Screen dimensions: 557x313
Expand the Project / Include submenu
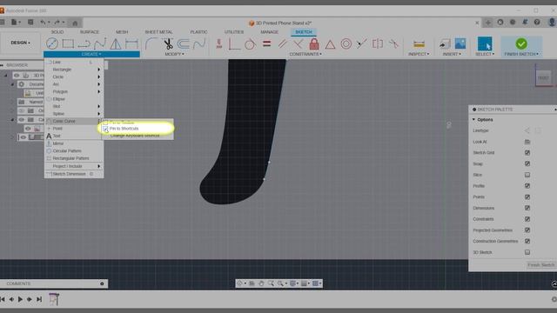(74, 166)
